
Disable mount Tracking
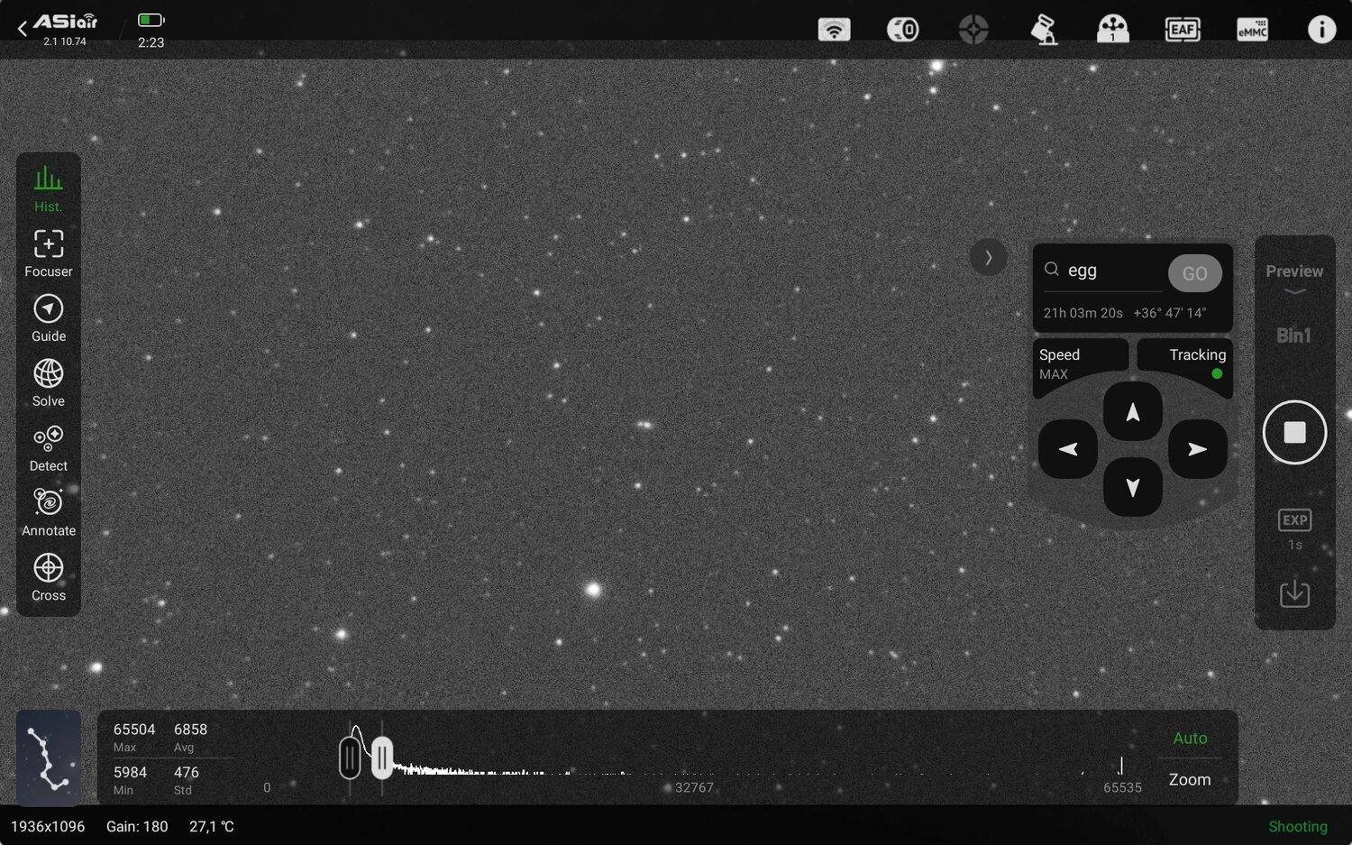point(1184,361)
